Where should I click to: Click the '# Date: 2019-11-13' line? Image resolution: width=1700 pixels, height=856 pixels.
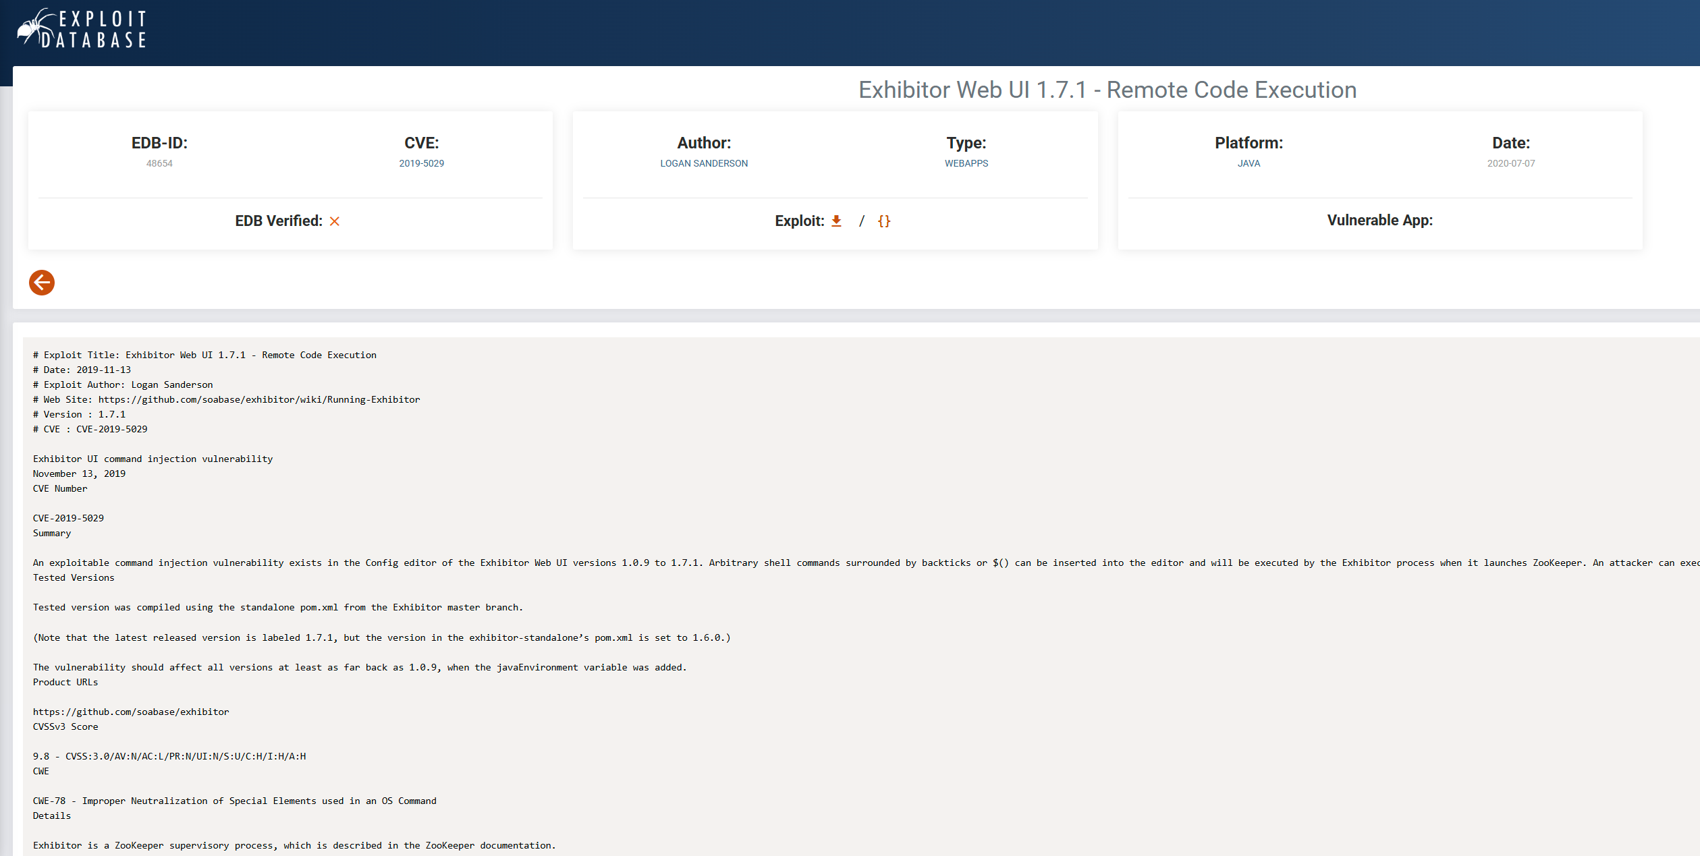click(82, 370)
